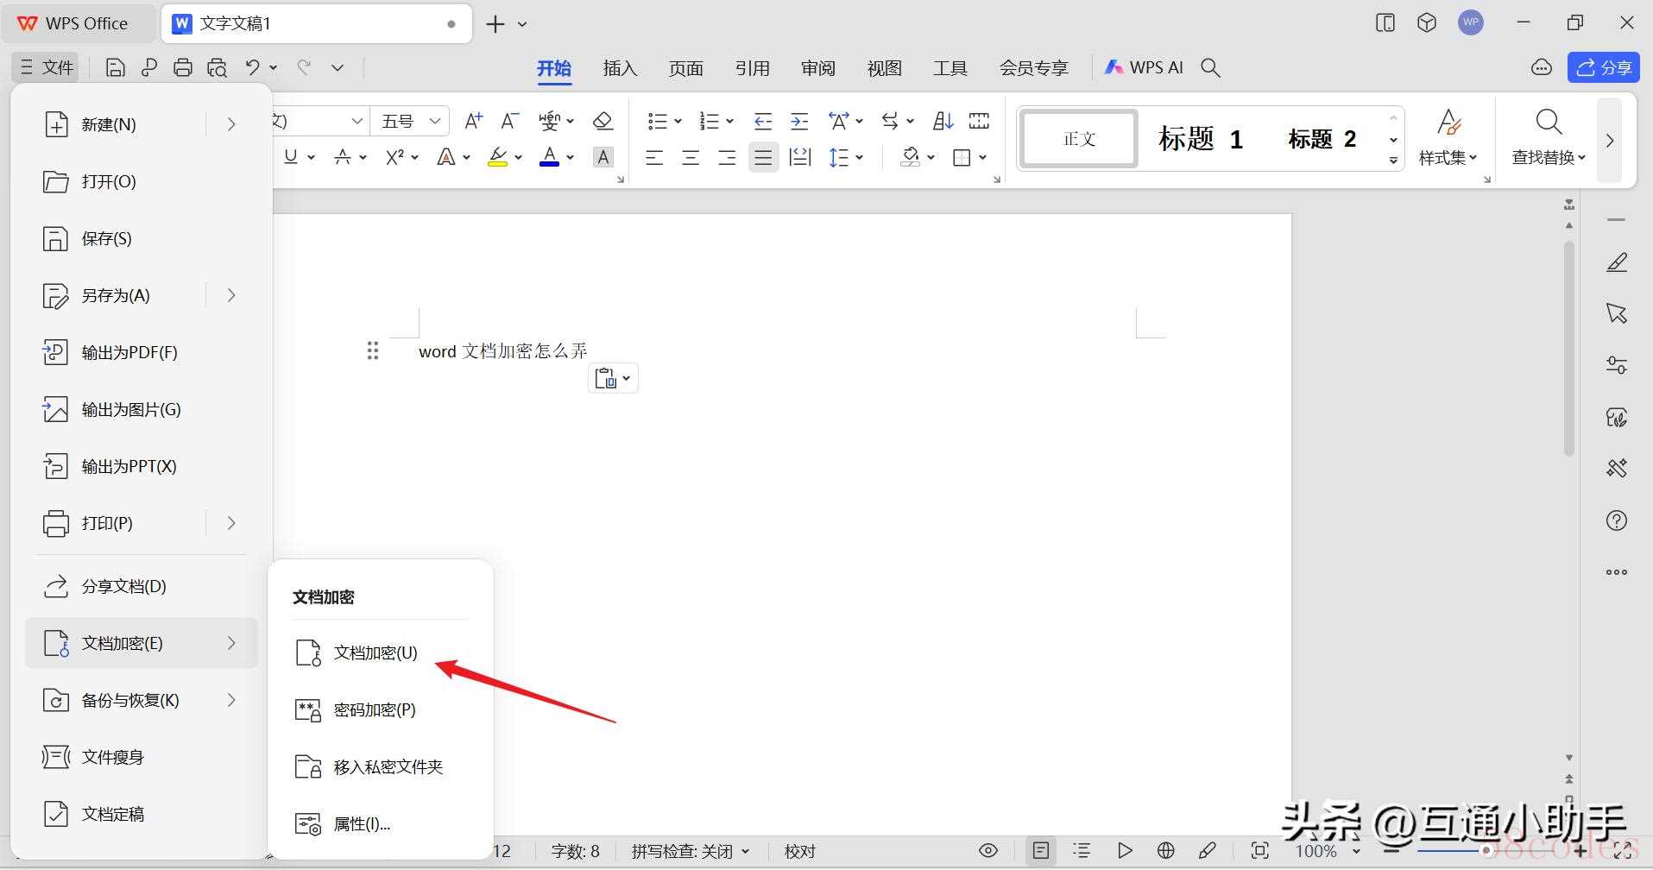Click the help question mark icon in sidebar

click(x=1616, y=520)
